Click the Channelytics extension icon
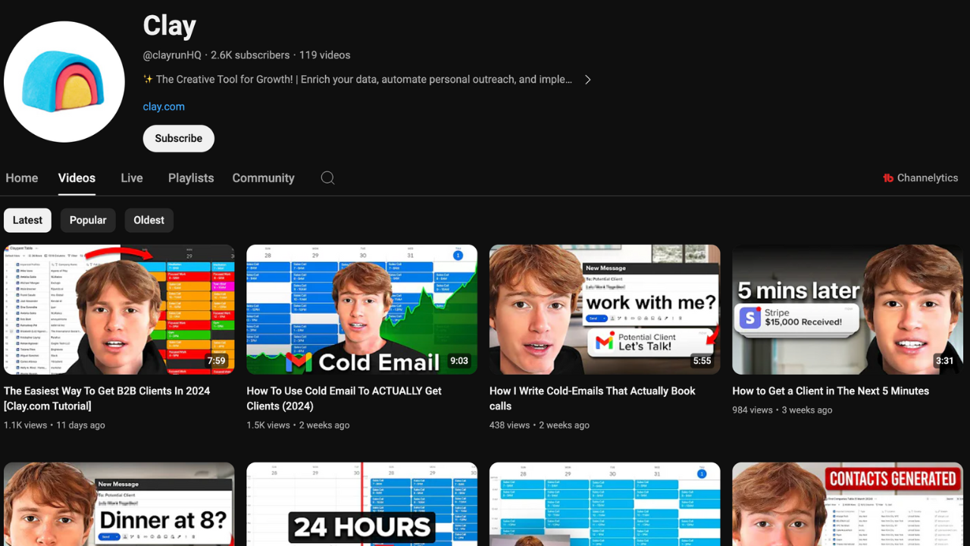 (888, 178)
